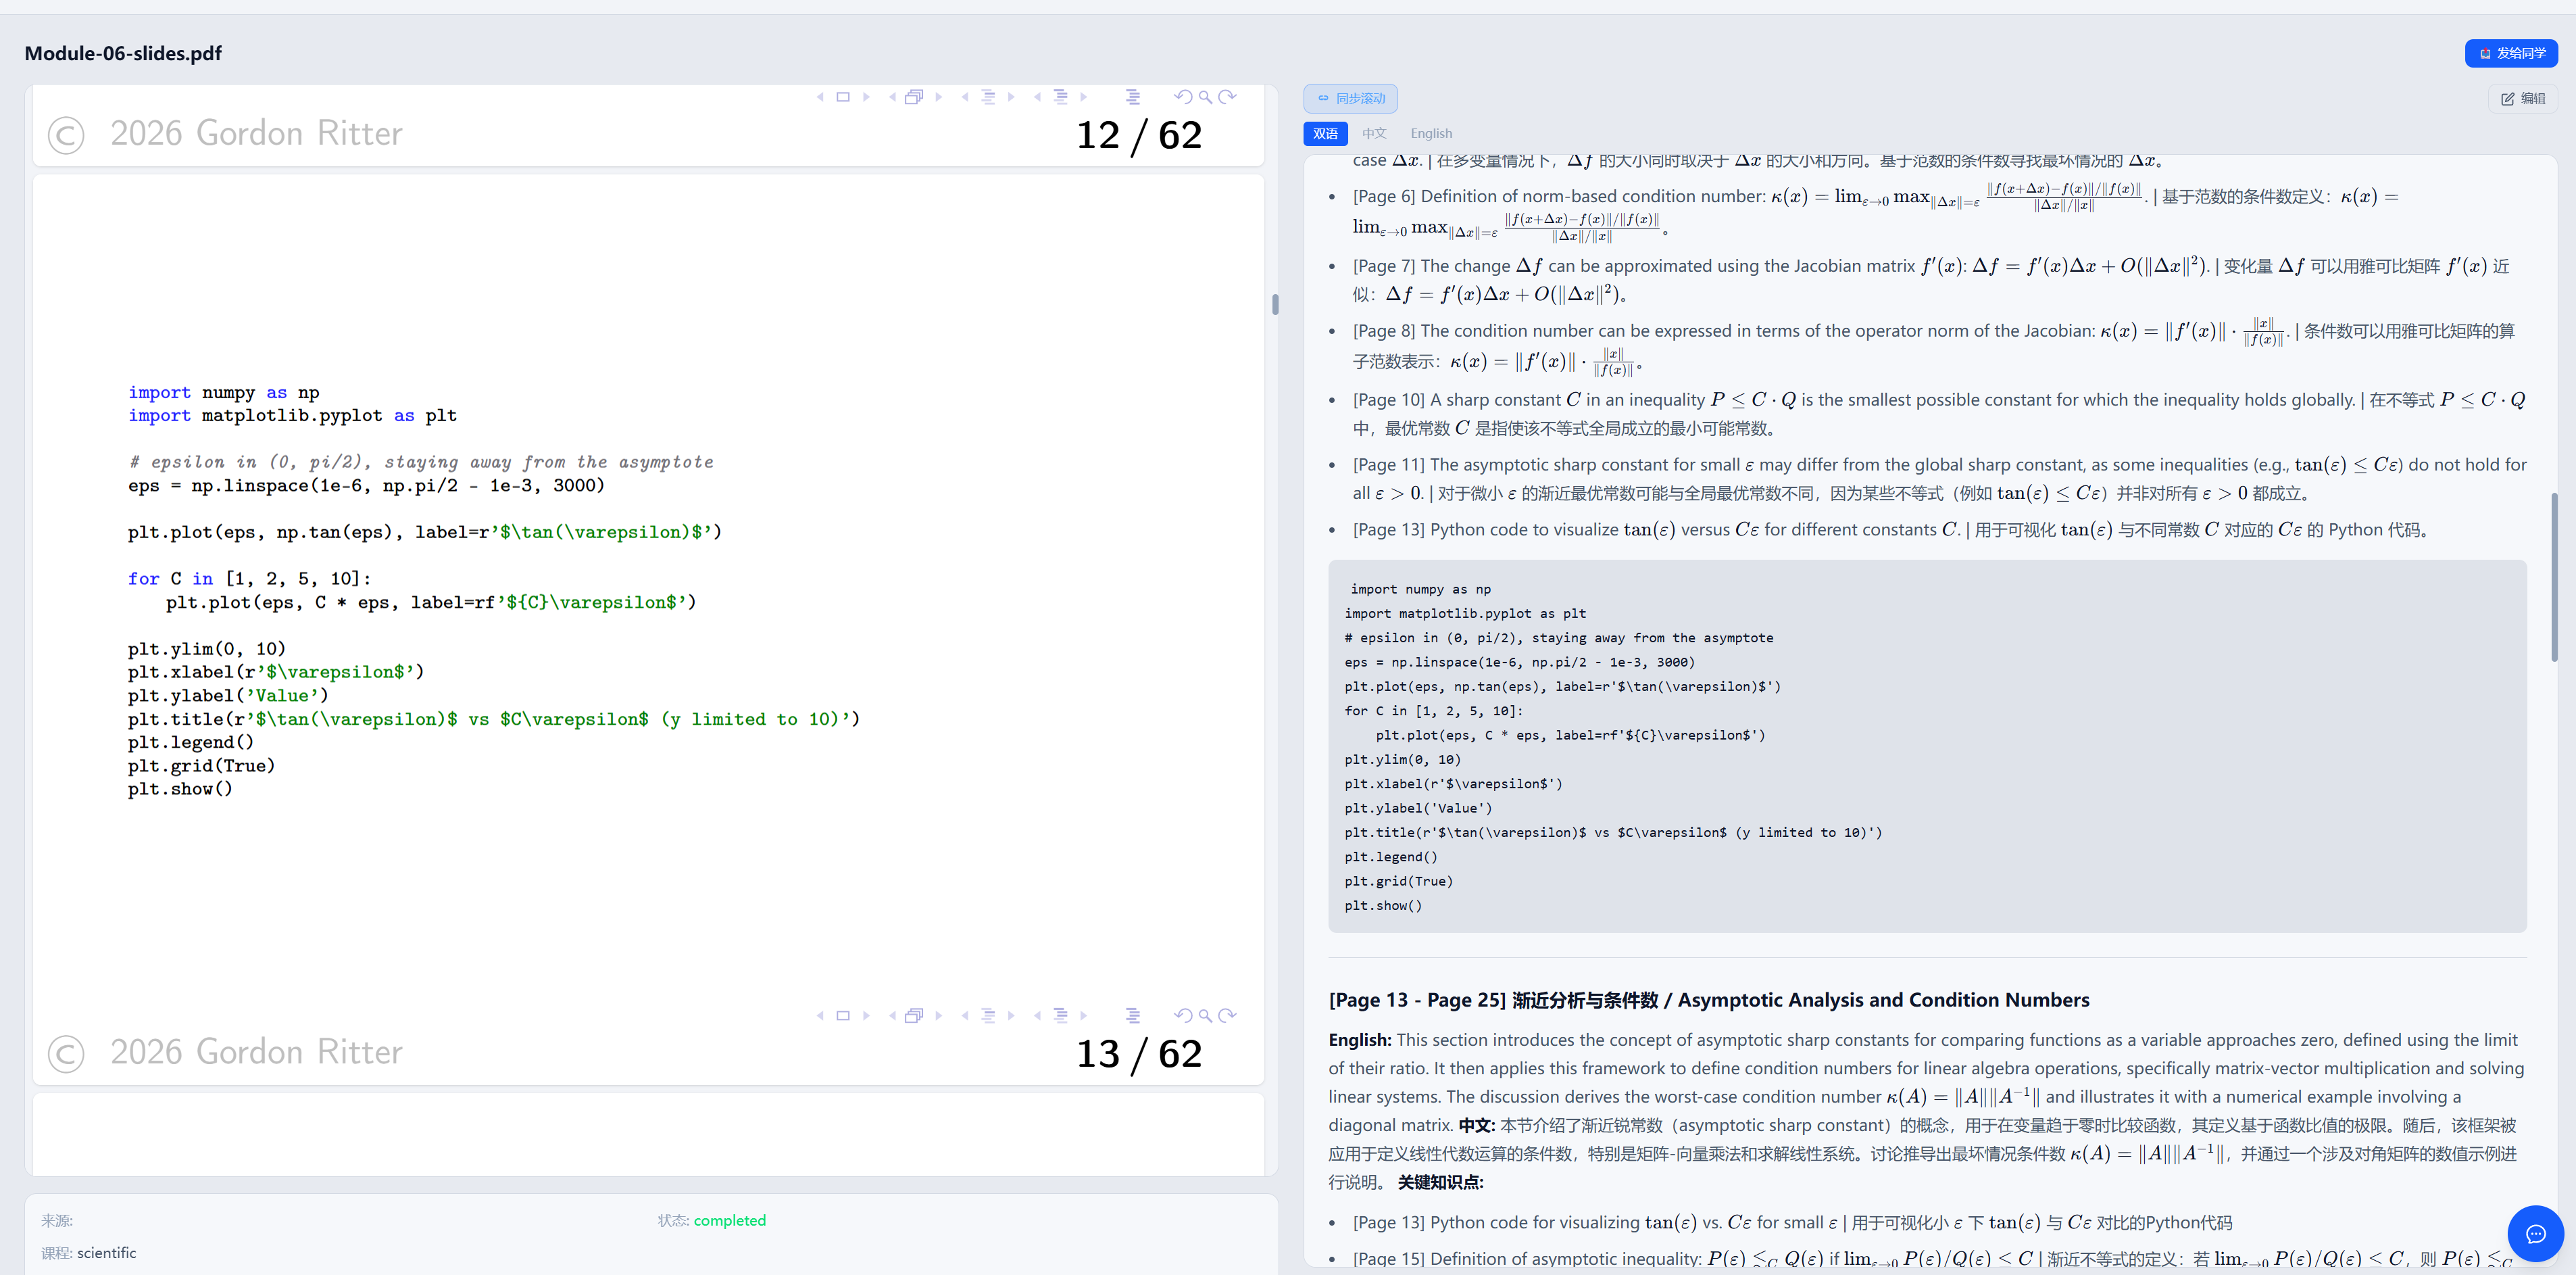Viewport: 2576px width, 1275px height.
Task: Toggle 同步滚动 synchronized scrolling
Action: coord(1350,98)
